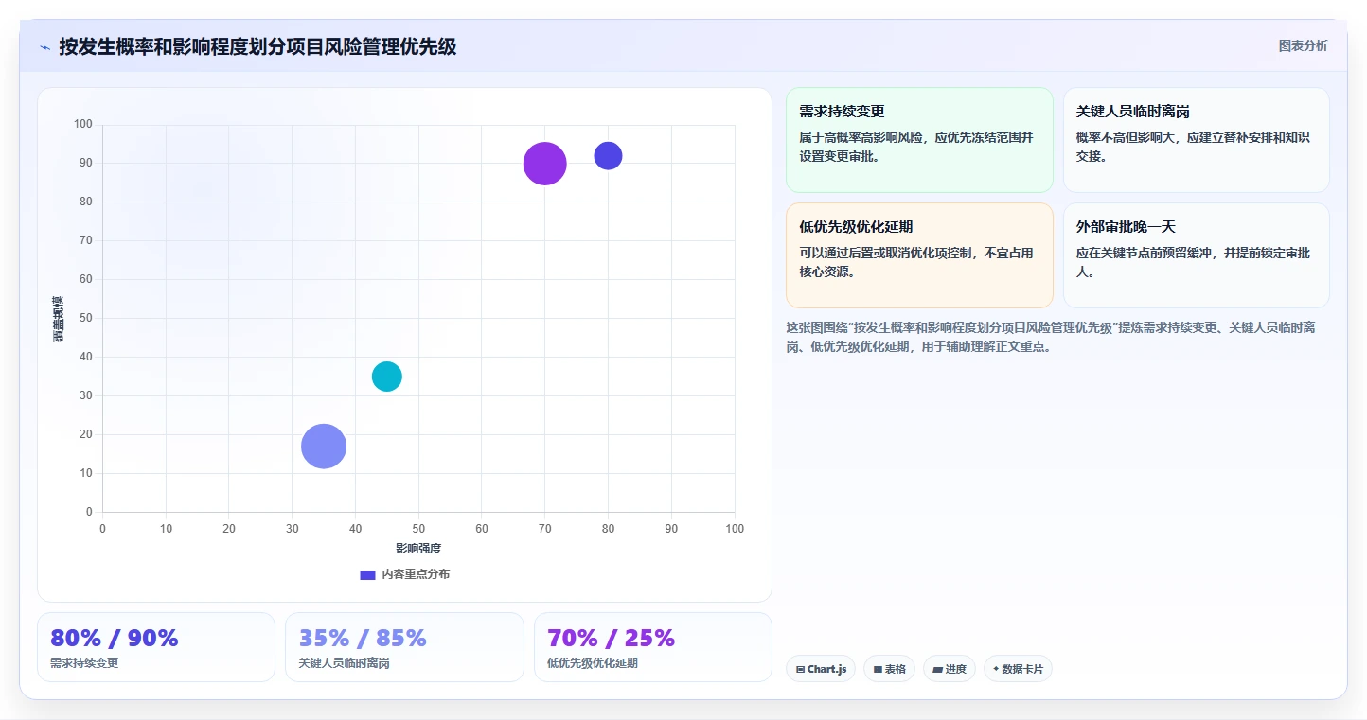Viewport: 1367px width, 720px height.
Task: Click the description 概率不高但影响大
Action: tap(1193, 147)
